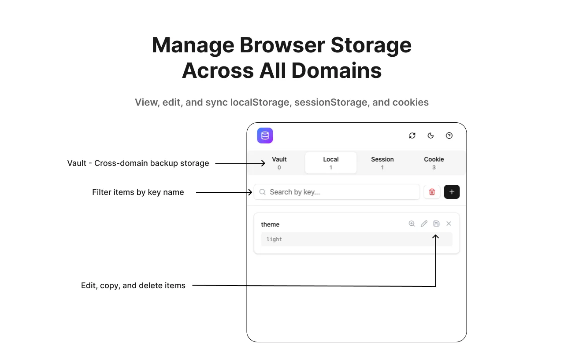The width and height of the screenshot is (564, 352).
Task: Switch to the Vault tab
Action: (279, 163)
